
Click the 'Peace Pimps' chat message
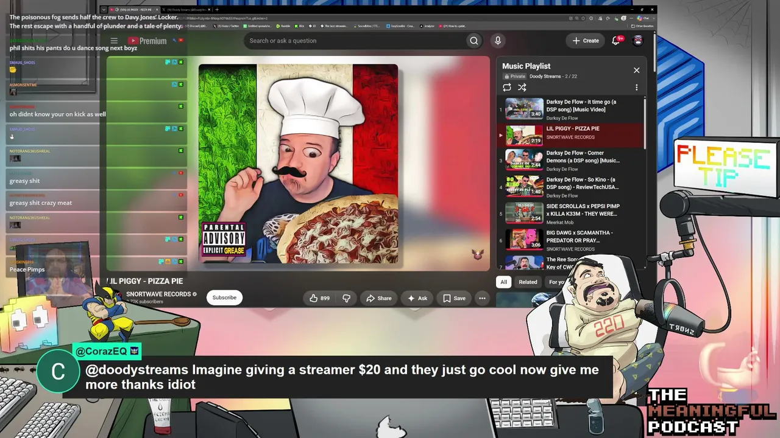pos(27,269)
